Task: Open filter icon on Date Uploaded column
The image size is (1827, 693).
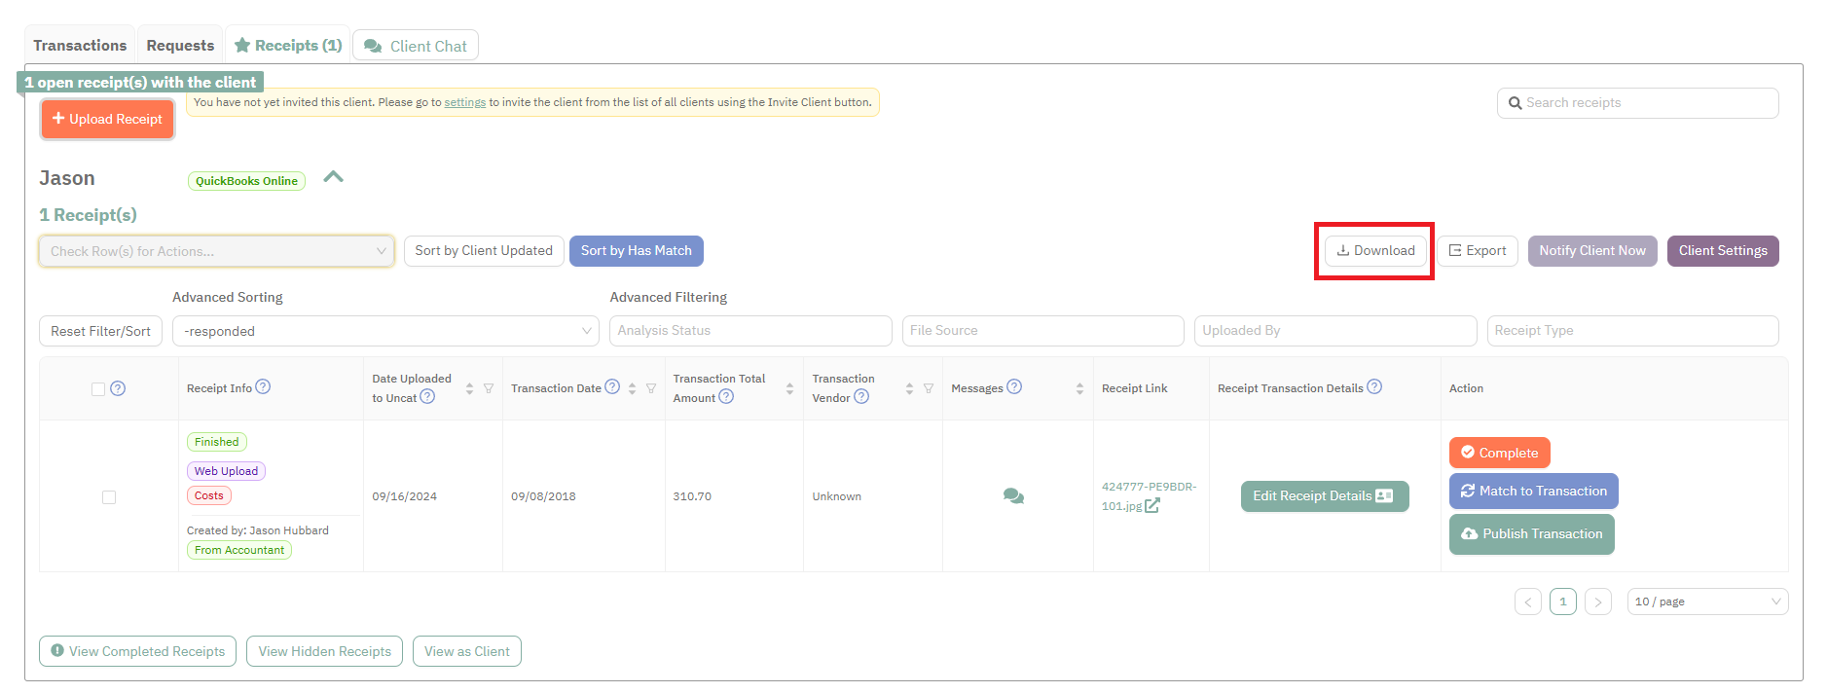Action: (489, 388)
